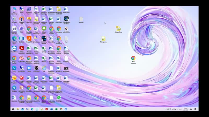
Task: Open the Microsoft Edge desktop shortcut
Action: coord(14,38)
